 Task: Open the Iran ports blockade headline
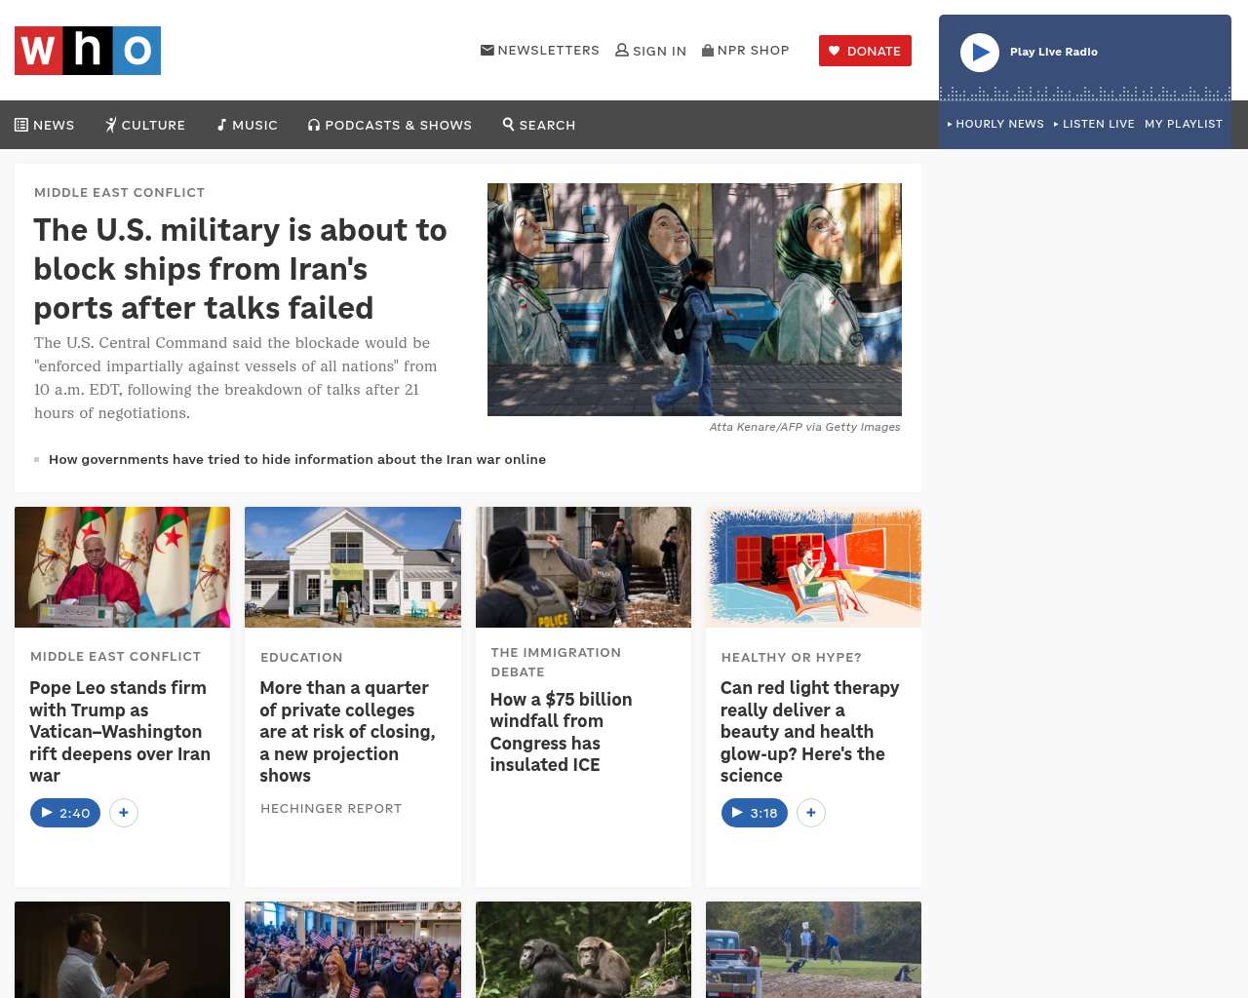241,269
